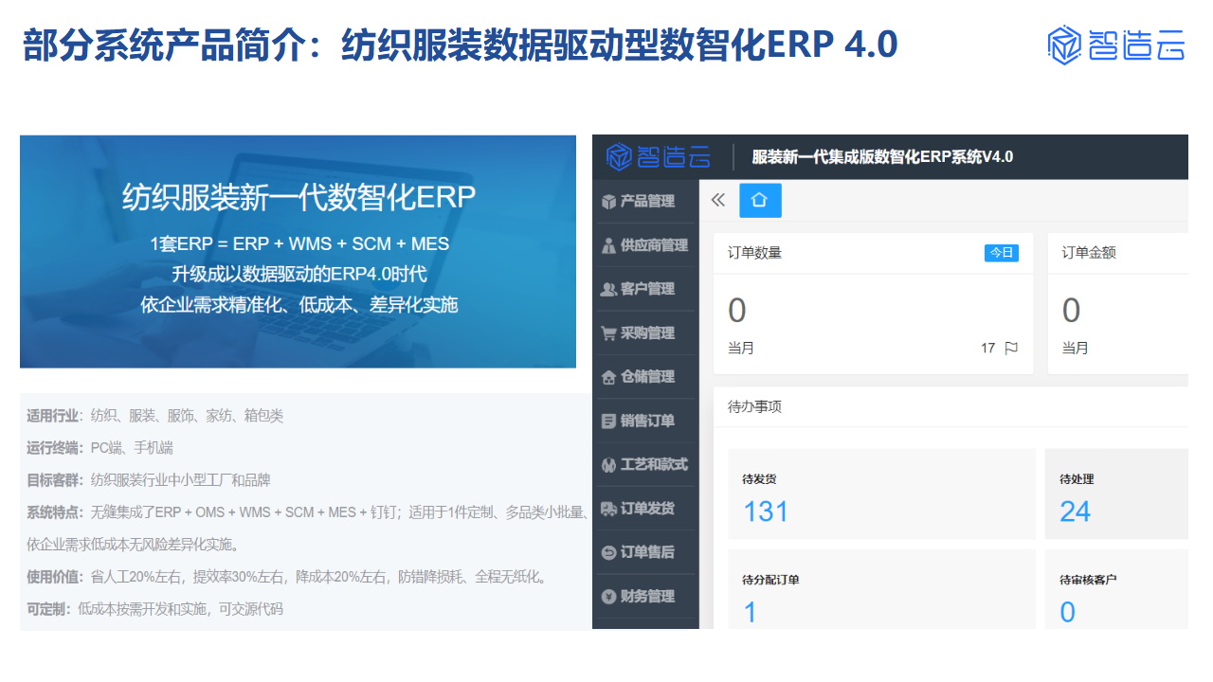Open the 订单售后 menu
Screen dimensions: 1213x682
coord(646,552)
